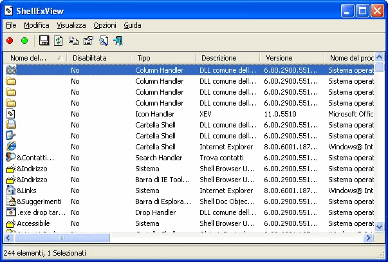Click the XEV description cell
Viewport: 388px width, 262px height.
click(205, 114)
